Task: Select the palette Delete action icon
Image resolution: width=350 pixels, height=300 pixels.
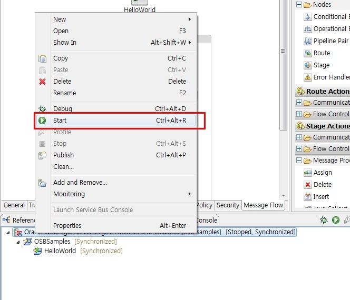Action: 308,185
